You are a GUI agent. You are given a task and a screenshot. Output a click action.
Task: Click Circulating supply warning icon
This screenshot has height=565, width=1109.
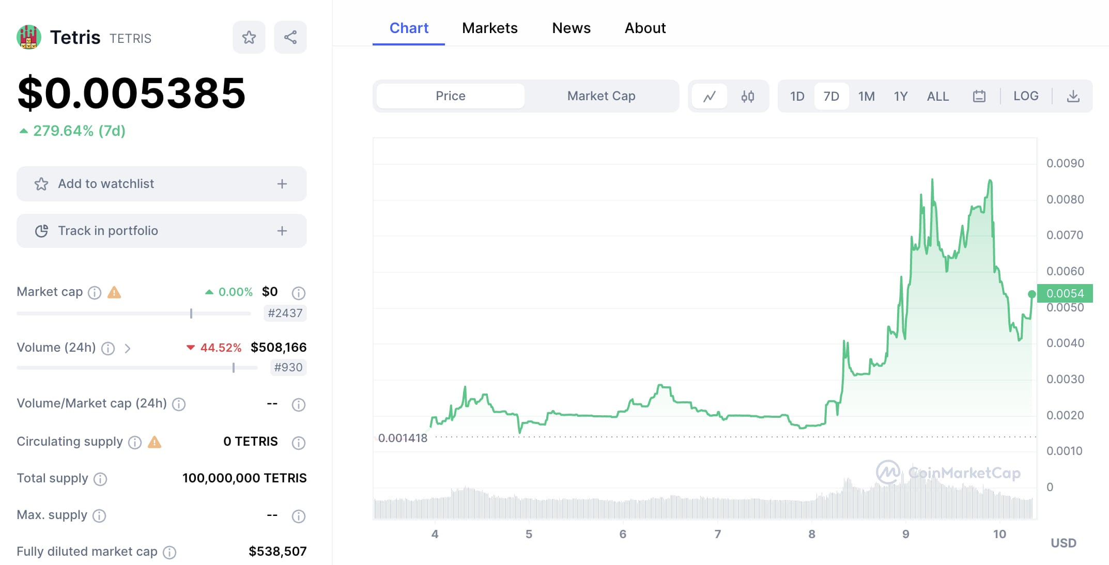[155, 442]
